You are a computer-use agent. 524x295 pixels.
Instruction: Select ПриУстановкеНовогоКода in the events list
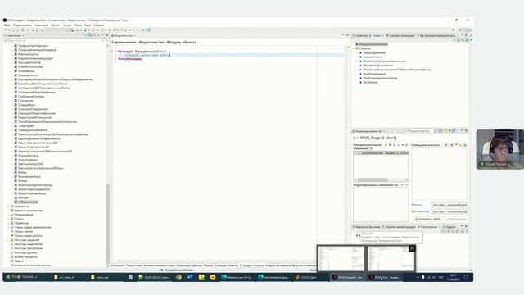pyautogui.click(x=380, y=79)
